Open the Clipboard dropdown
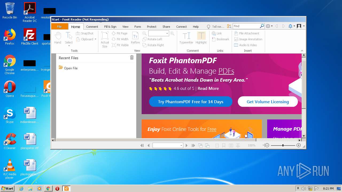This screenshot has width=342, height=192. [x=86, y=39]
